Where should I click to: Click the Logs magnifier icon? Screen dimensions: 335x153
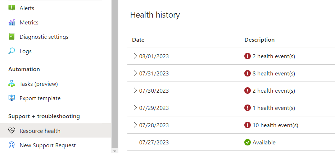tap(12, 51)
